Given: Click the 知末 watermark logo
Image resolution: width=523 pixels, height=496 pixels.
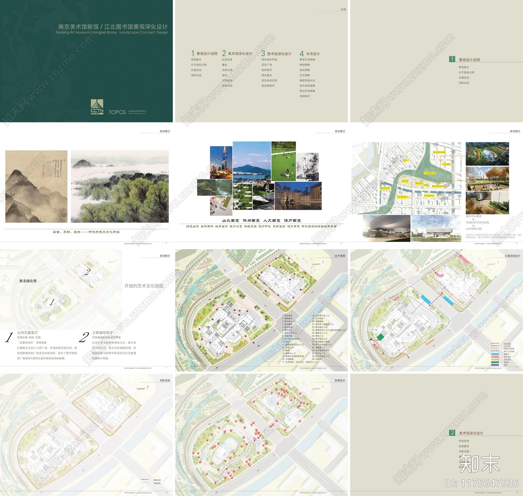Looking at the screenshot, I should 480,464.
